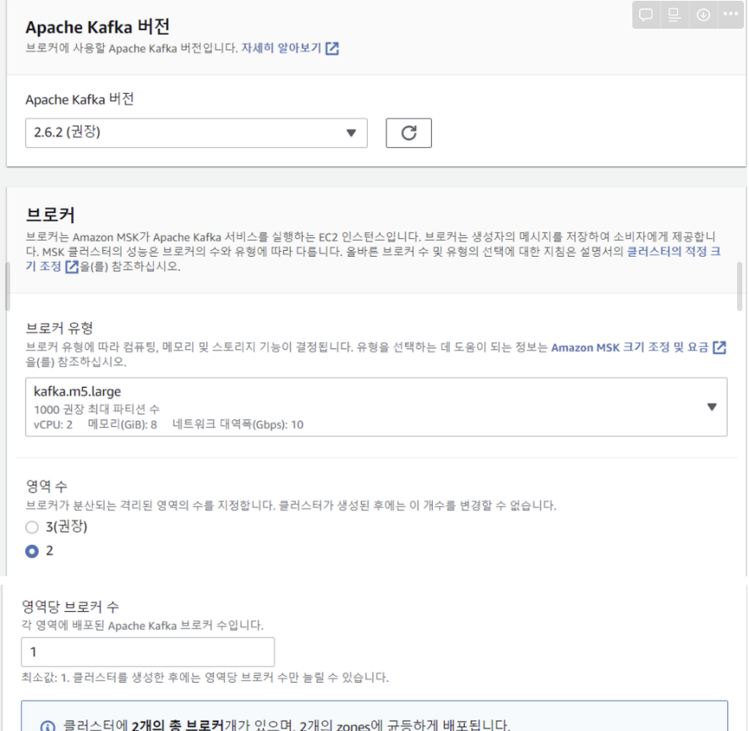Click the '브로커 유형' label
Viewport: 749px width, 731px height.
point(59,328)
